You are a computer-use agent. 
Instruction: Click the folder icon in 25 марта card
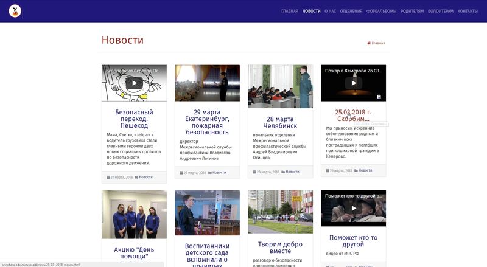356,170
